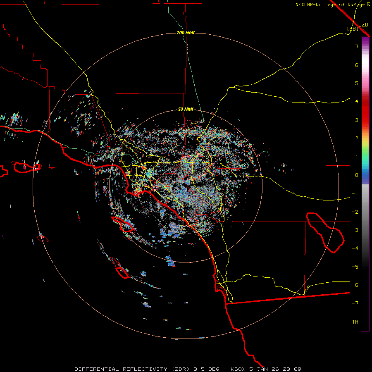Click the yellow 2 dB band of the color bar
The height and width of the screenshot is (372, 372).
point(365,141)
